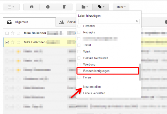167x114 pixels.
Task: Check the Foren label checkbox
Action: [x=79, y=77]
